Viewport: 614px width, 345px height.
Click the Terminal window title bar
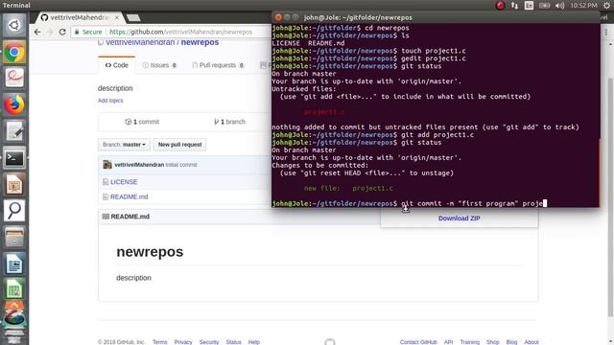click(436, 17)
